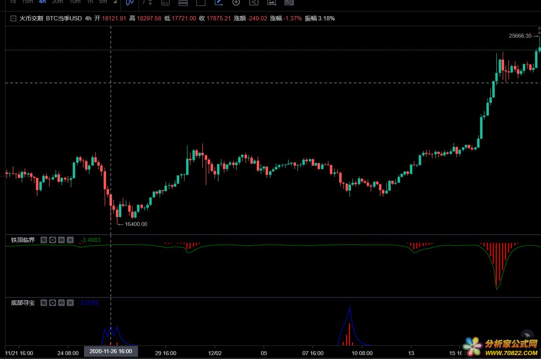Switch to the 5m timeframe

point(103,2)
